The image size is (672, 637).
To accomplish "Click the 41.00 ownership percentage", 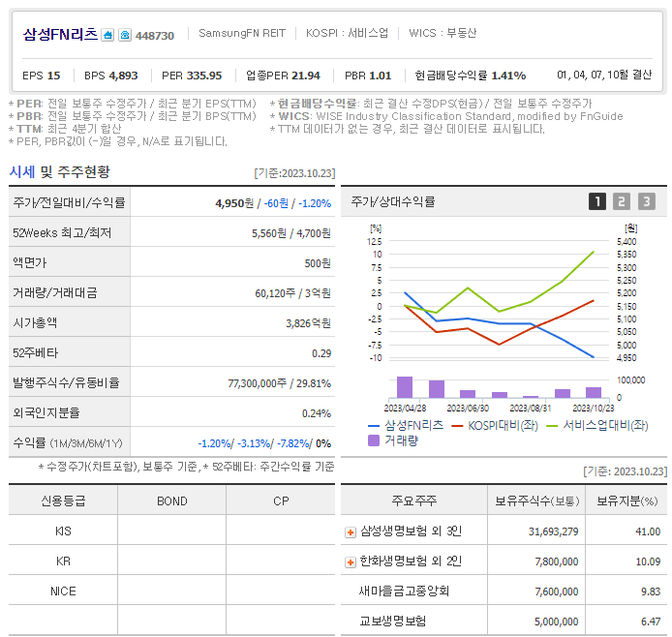I will [x=648, y=531].
